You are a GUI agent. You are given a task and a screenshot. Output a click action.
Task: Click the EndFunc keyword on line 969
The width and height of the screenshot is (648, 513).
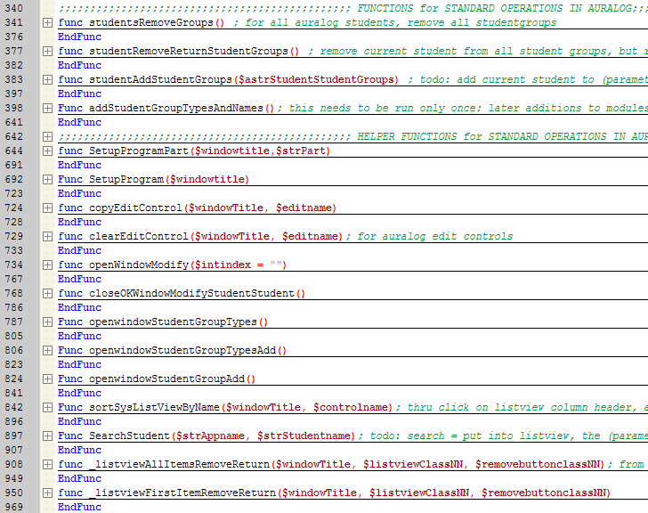[79, 507]
